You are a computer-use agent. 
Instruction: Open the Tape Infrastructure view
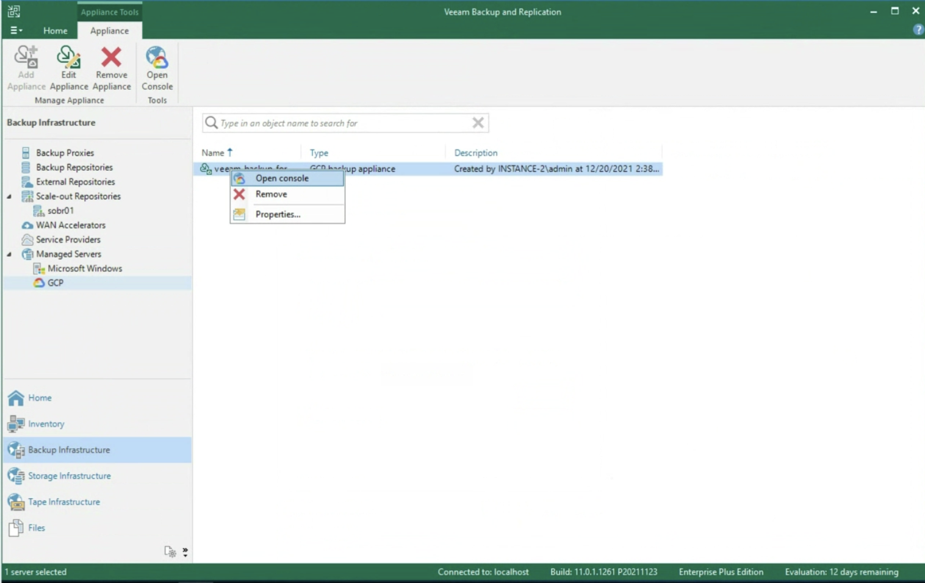click(x=98, y=502)
